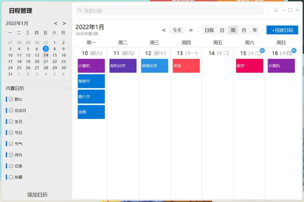Collapse the 内置日历 section chevron
Viewport: 304px width, 202px height.
[66, 88]
